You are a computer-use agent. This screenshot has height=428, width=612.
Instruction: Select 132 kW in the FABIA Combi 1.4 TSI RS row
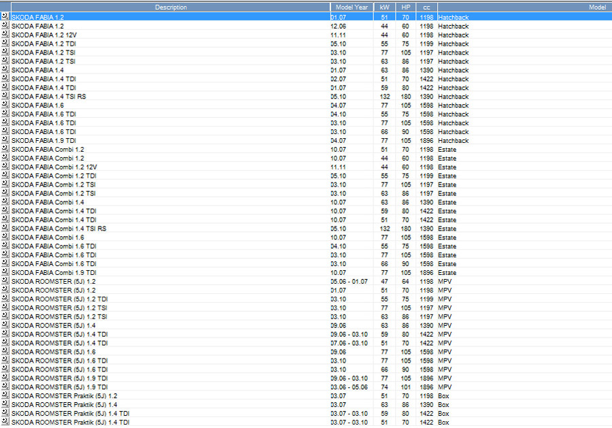pos(385,229)
